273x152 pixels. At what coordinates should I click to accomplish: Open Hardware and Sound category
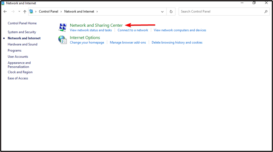tap(22, 44)
